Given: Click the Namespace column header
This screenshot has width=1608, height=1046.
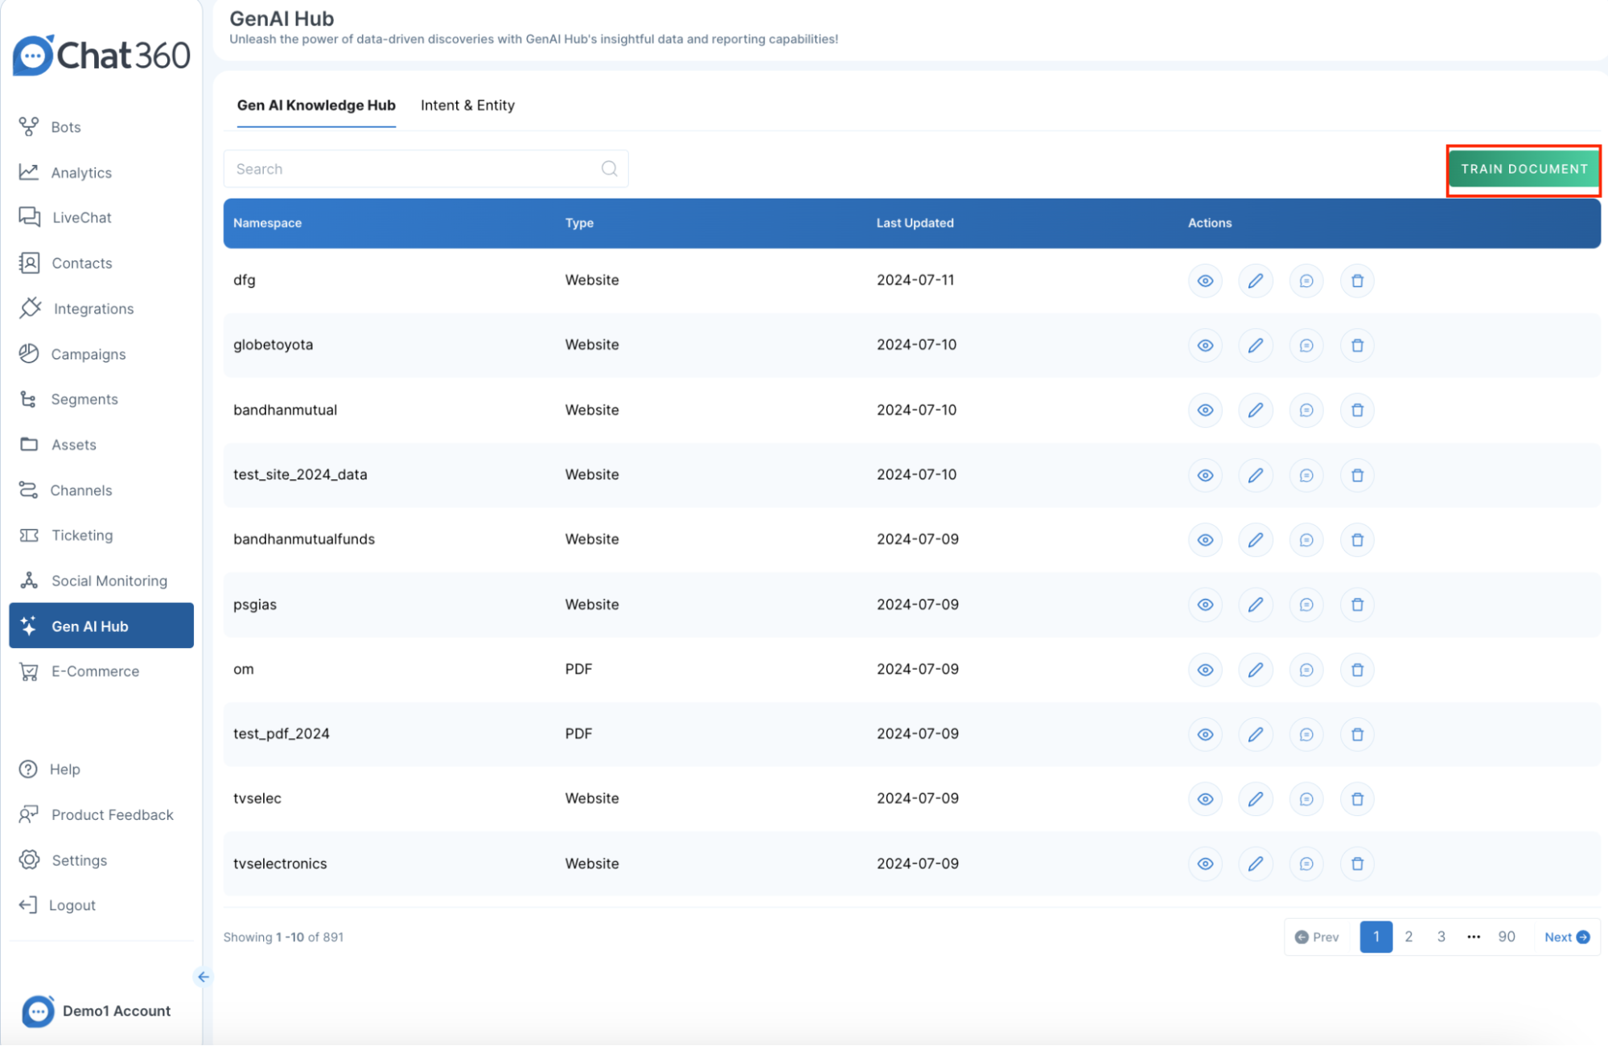Looking at the screenshot, I should pos(267,223).
